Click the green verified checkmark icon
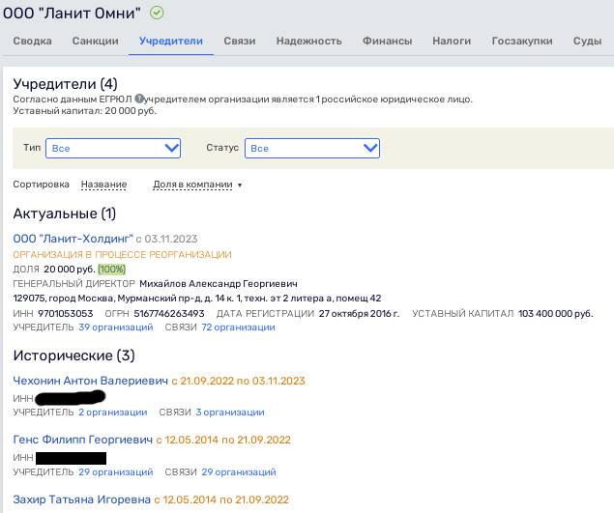 pos(157,13)
